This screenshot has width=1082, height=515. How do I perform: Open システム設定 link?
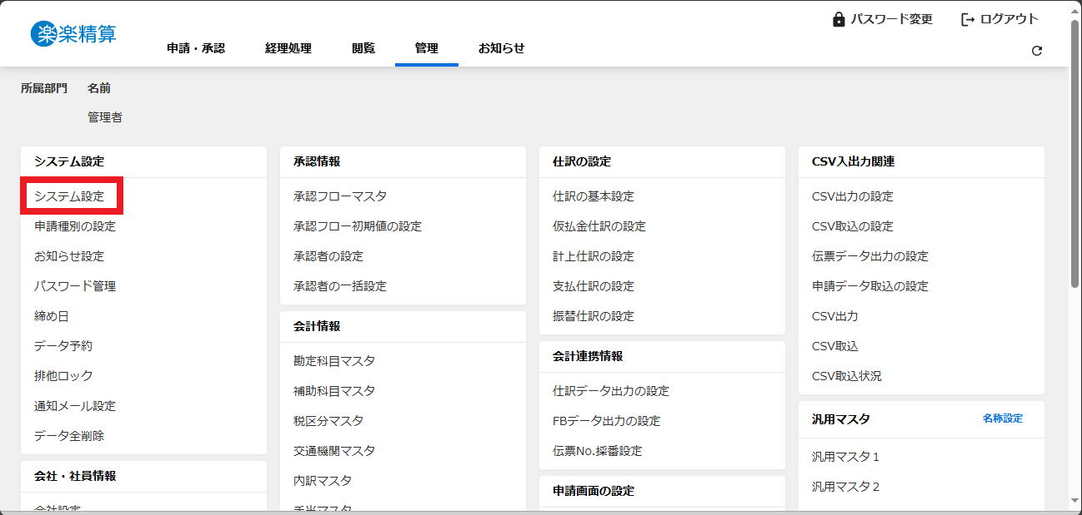tap(69, 196)
